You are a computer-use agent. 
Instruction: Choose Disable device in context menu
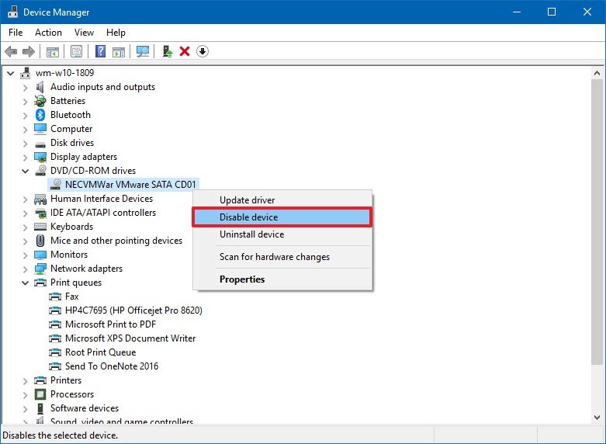click(x=282, y=217)
